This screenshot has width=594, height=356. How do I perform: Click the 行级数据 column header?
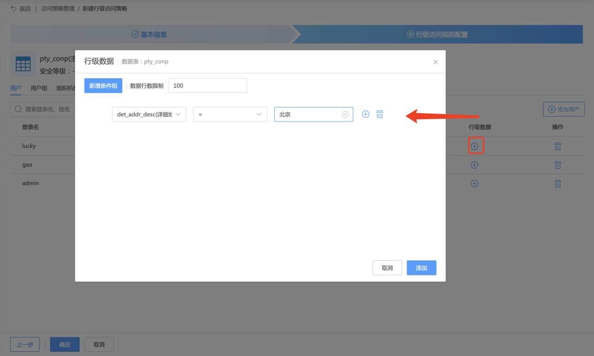pyautogui.click(x=480, y=127)
